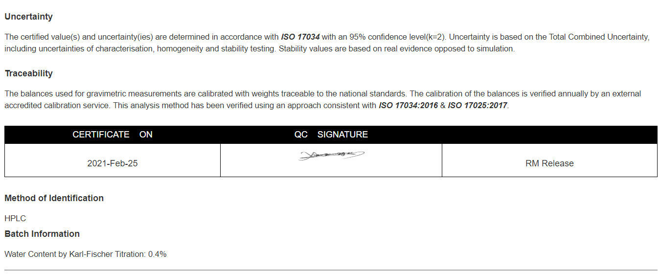Click the CERTIFICATE ON column header
The height and width of the screenshot is (274, 660).
pos(113,135)
